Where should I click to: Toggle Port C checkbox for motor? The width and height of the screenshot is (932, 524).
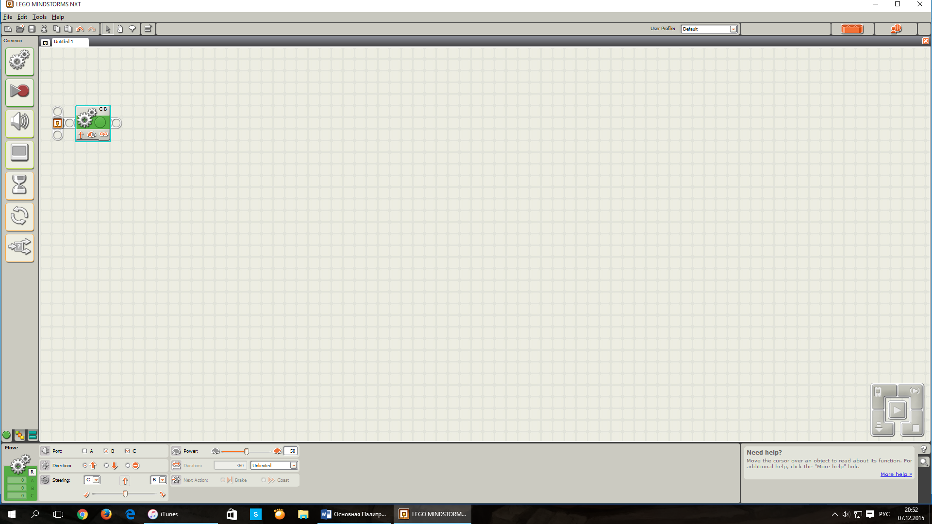coord(127,450)
